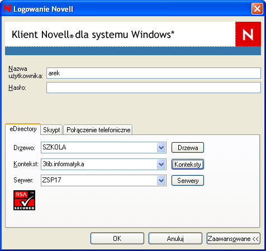Image resolution: width=266 pixels, height=251 pixels.
Task: Click into the Hasło password field
Action: (x=154, y=88)
